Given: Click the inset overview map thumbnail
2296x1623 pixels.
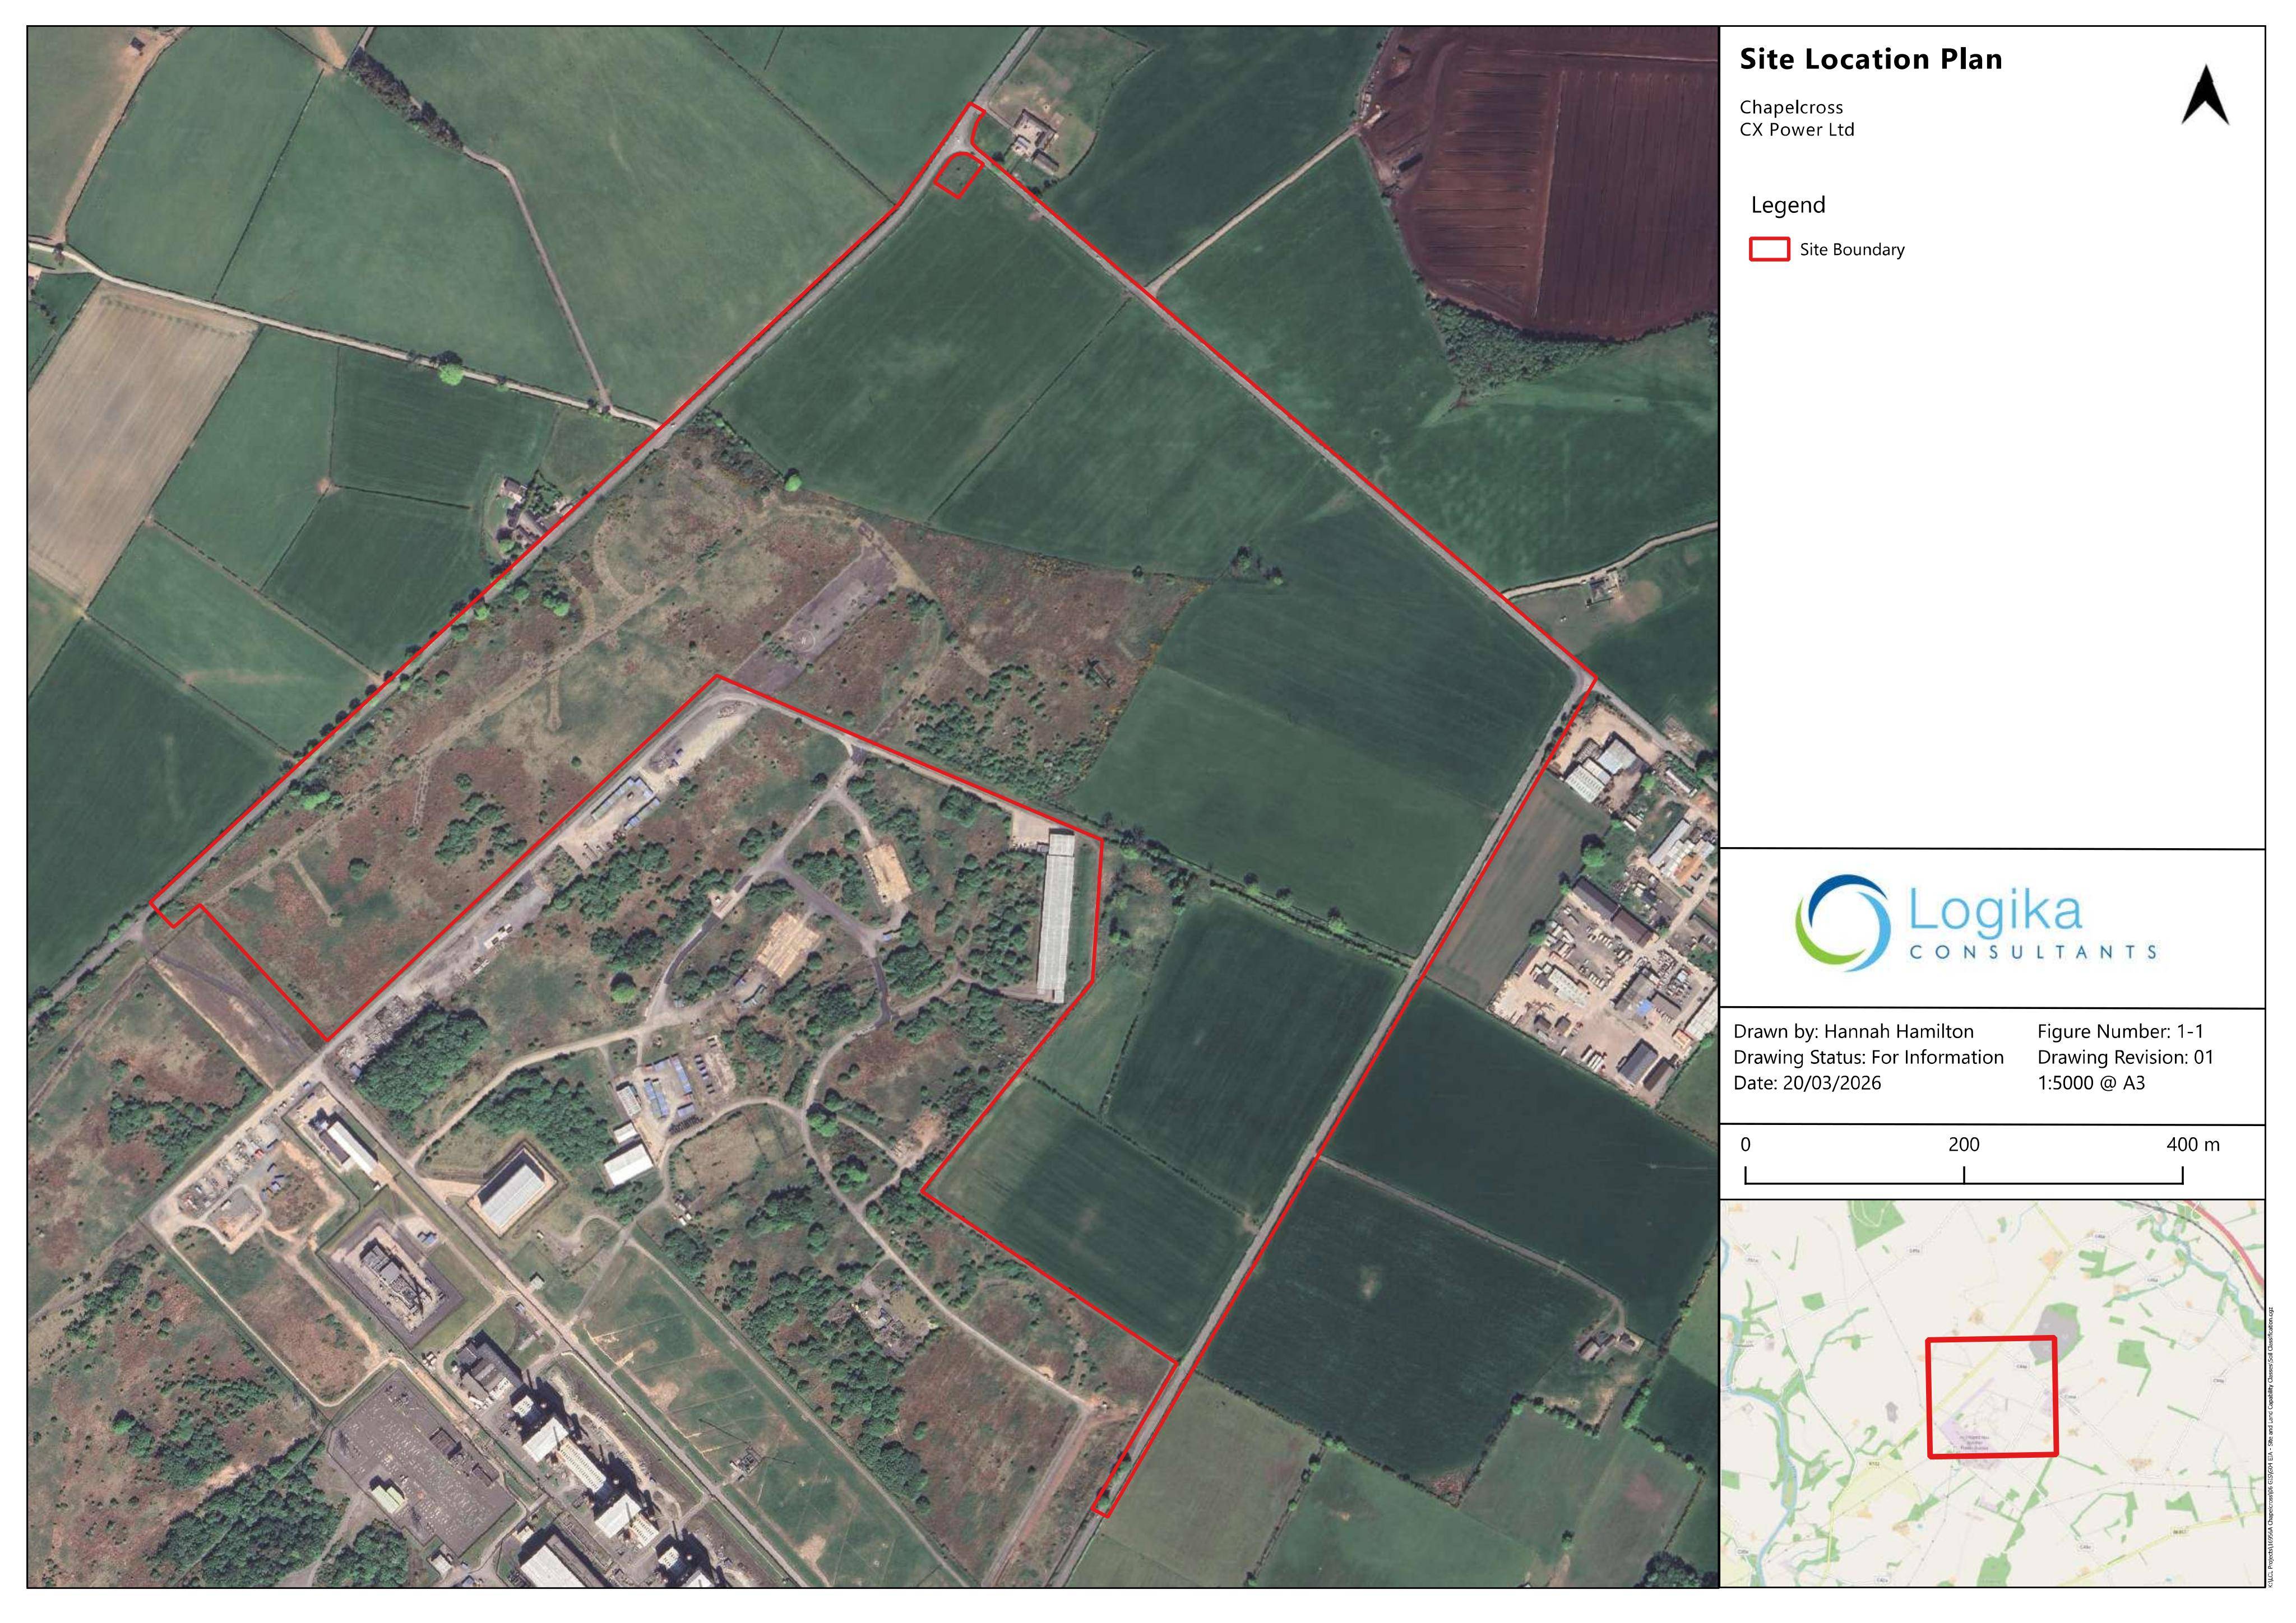Looking at the screenshot, I should click(1992, 1392).
